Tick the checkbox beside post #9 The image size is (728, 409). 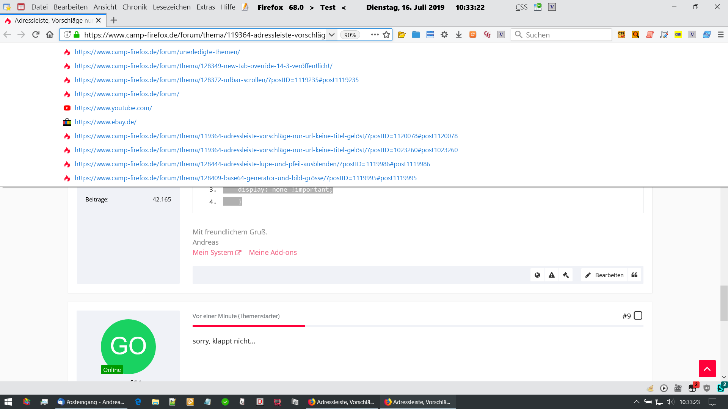pyautogui.click(x=638, y=315)
